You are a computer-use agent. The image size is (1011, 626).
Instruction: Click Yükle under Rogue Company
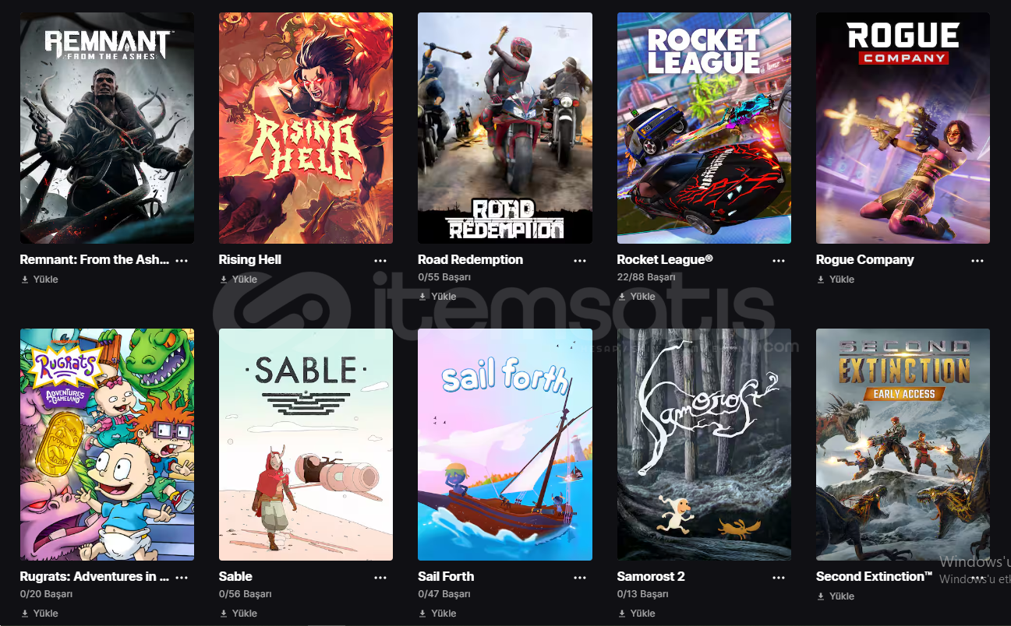pyautogui.click(x=836, y=280)
